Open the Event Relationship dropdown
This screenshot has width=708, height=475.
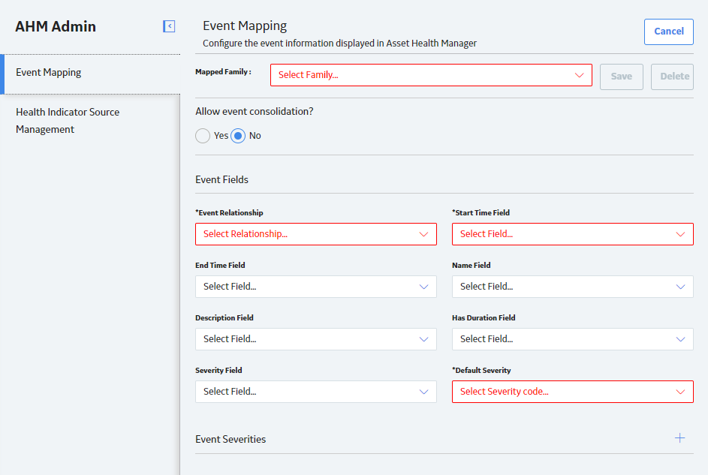click(316, 234)
